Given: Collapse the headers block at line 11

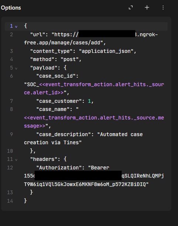Looking at the screenshot, I should (16, 160).
